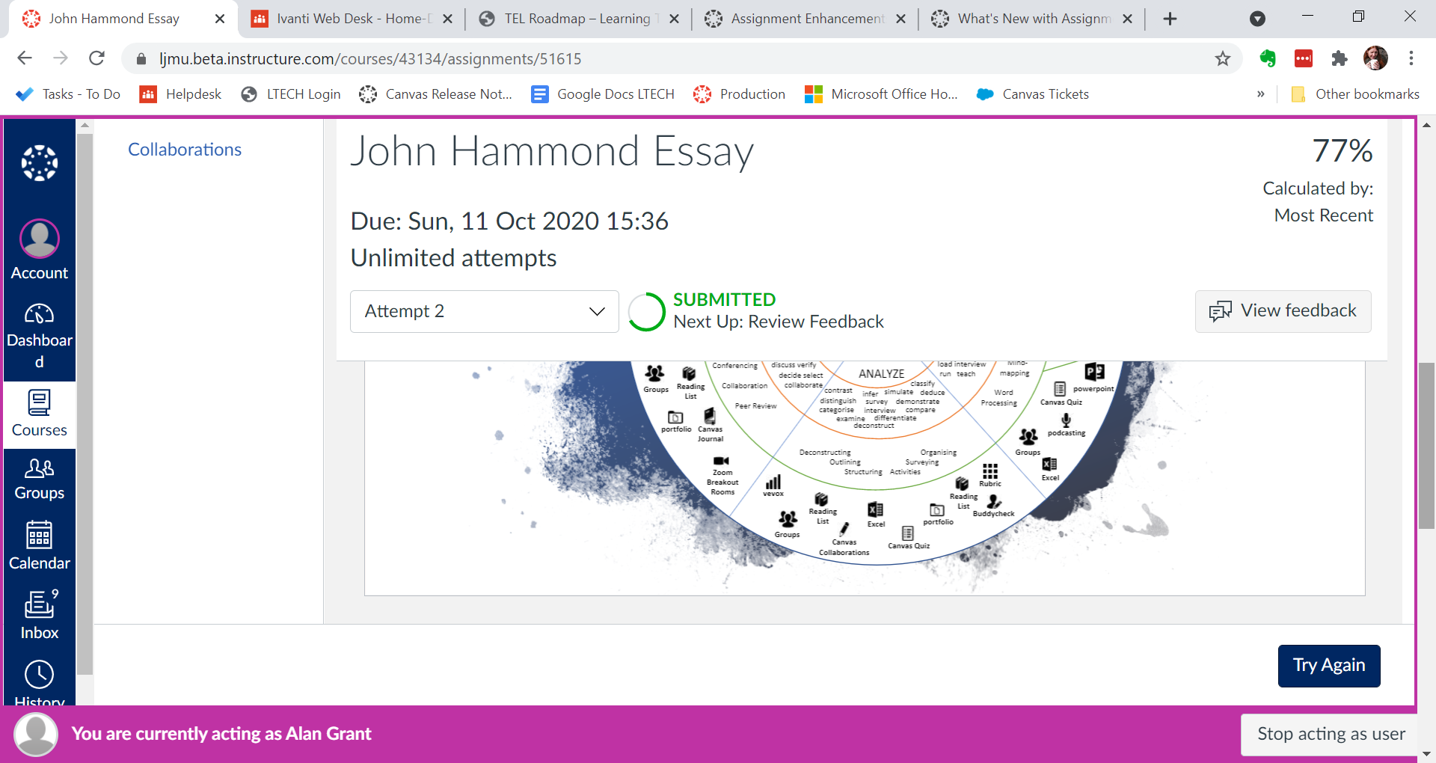Select the John Hammond Essay tab
1436x763 pixels.
click(x=123, y=19)
